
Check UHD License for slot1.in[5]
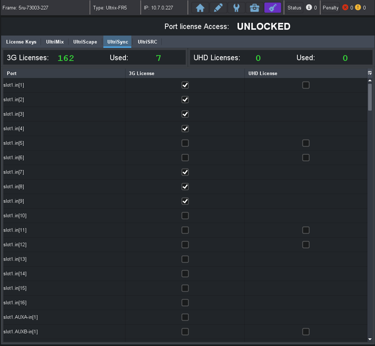(x=306, y=143)
